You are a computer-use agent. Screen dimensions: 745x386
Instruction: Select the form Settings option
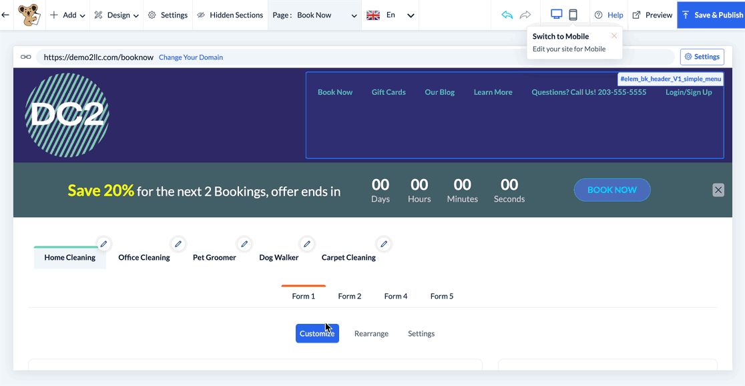421,334
